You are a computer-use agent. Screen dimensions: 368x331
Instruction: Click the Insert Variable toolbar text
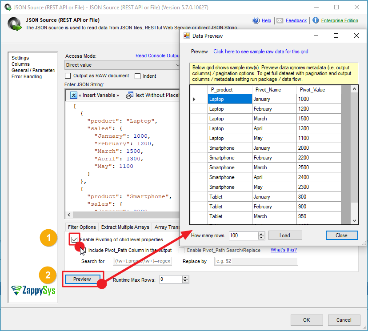click(99, 95)
